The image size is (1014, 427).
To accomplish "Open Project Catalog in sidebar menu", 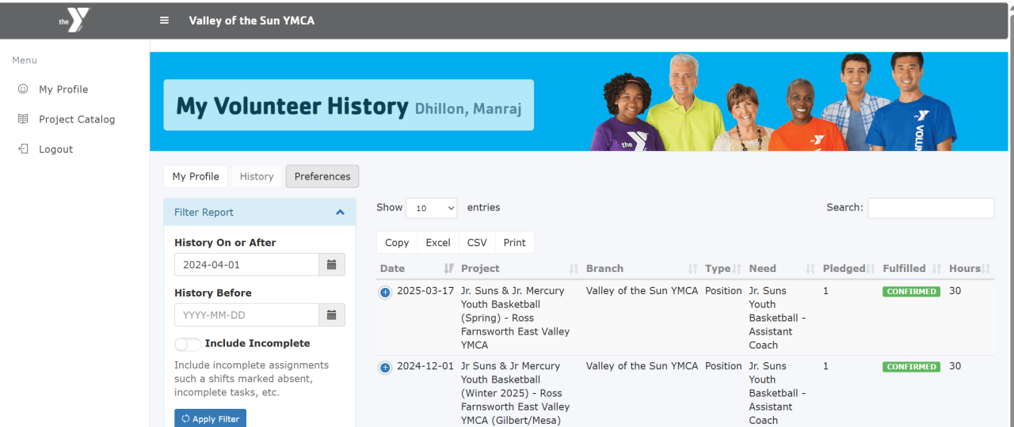I will point(77,119).
